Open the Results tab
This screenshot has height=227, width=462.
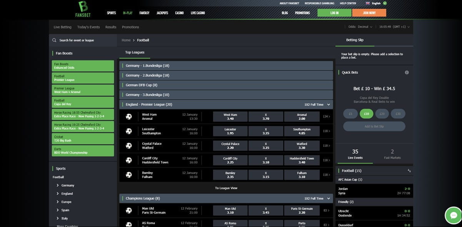click(111, 27)
